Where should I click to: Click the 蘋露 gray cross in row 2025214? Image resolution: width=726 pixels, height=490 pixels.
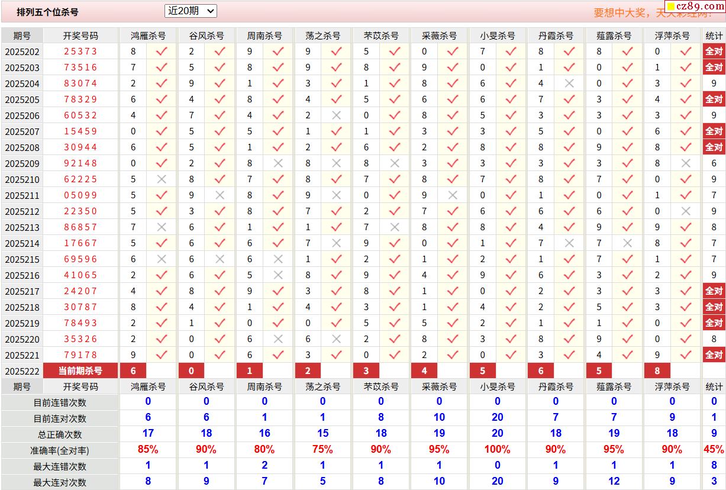pos(628,243)
